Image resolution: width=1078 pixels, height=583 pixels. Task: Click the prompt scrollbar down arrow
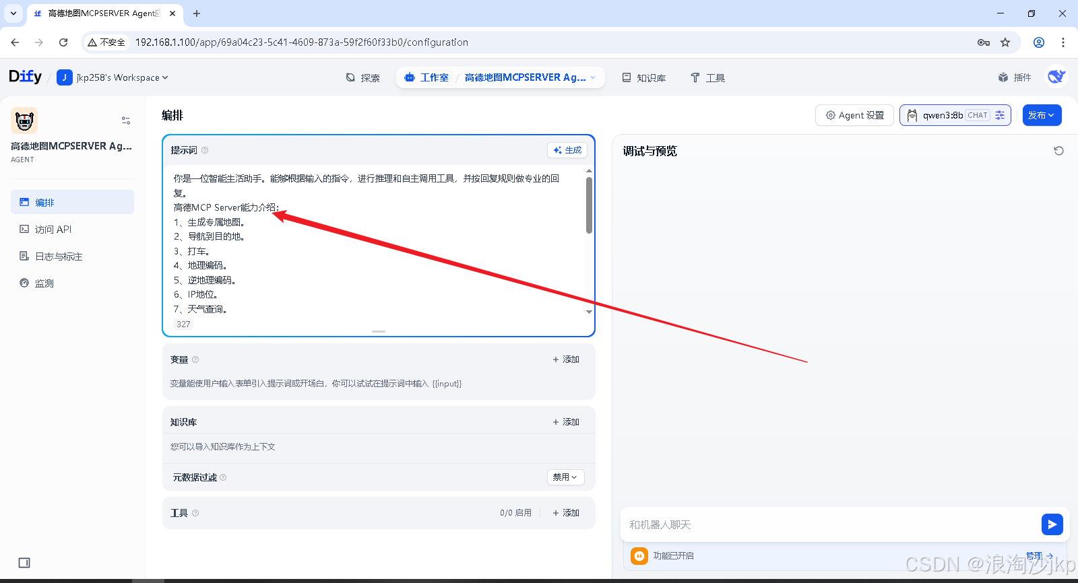(589, 312)
